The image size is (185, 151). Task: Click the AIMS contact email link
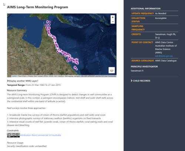coord(164,56)
